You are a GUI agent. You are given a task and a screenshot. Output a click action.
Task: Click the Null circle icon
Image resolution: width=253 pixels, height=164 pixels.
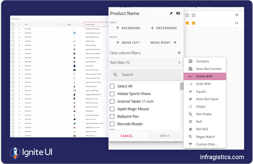190,122
